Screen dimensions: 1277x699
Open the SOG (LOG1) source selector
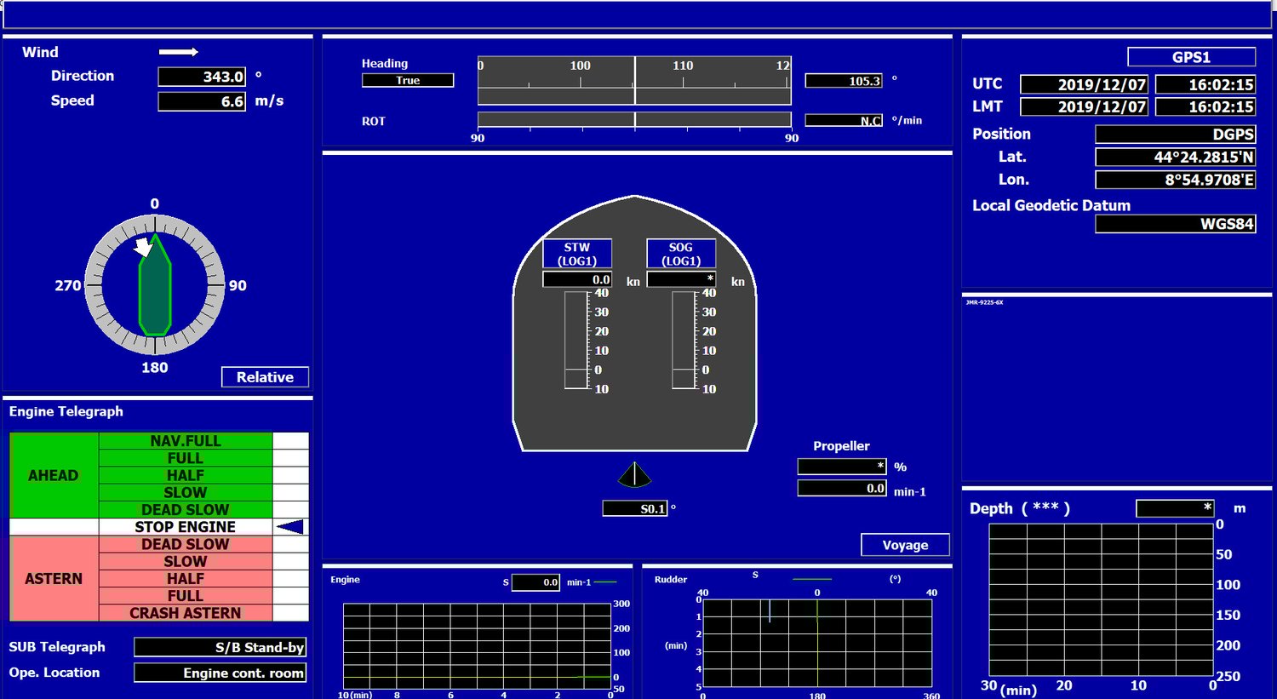pyautogui.click(x=681, y=252)
